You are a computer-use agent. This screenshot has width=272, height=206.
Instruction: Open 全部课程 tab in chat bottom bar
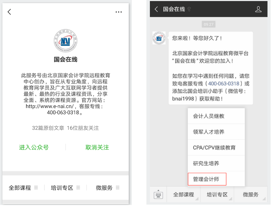[x=184, y=195]
